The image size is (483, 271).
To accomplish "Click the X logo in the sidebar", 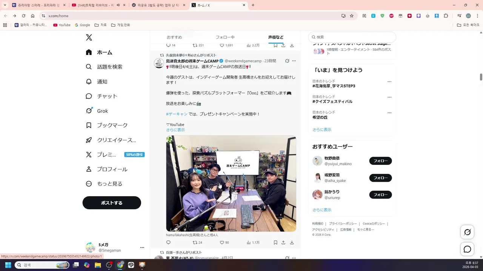I will coord(89,38).
